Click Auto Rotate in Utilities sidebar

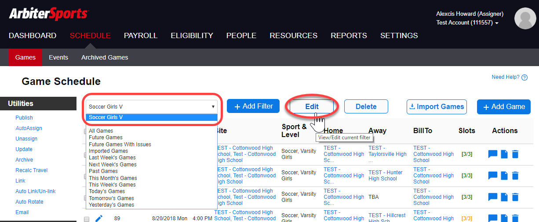point(29,202)
